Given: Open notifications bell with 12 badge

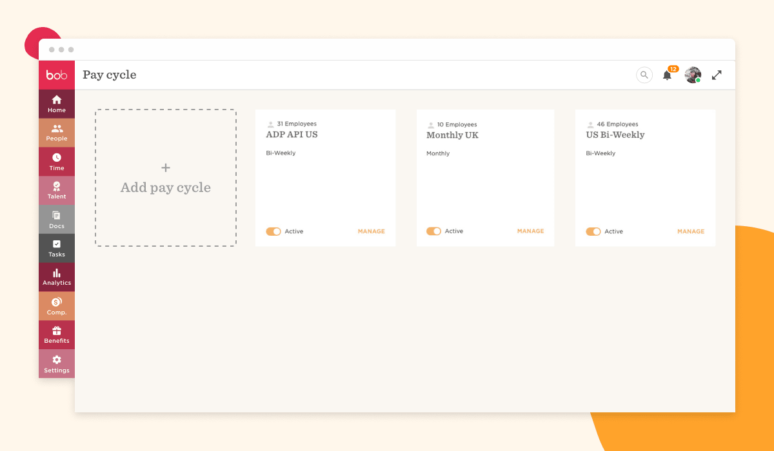Looking at the screenshot, I should coord(668,75).
